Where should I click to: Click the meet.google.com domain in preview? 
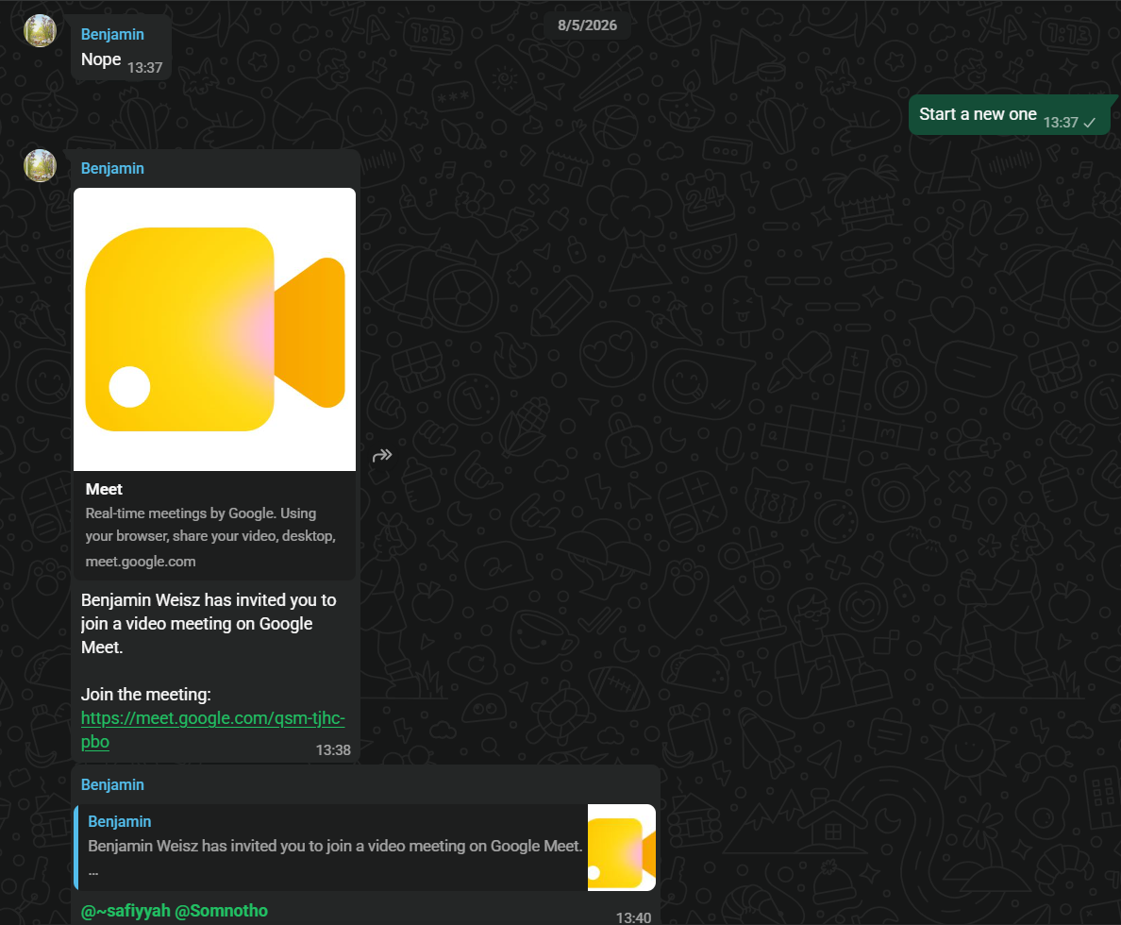click(140, 562)
